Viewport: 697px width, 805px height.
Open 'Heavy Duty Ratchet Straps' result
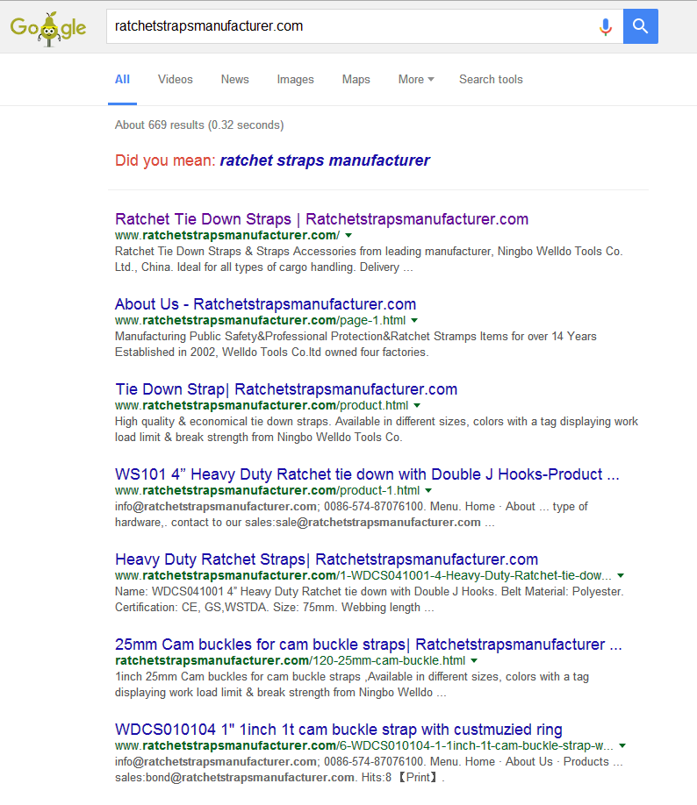pos(327,559)
